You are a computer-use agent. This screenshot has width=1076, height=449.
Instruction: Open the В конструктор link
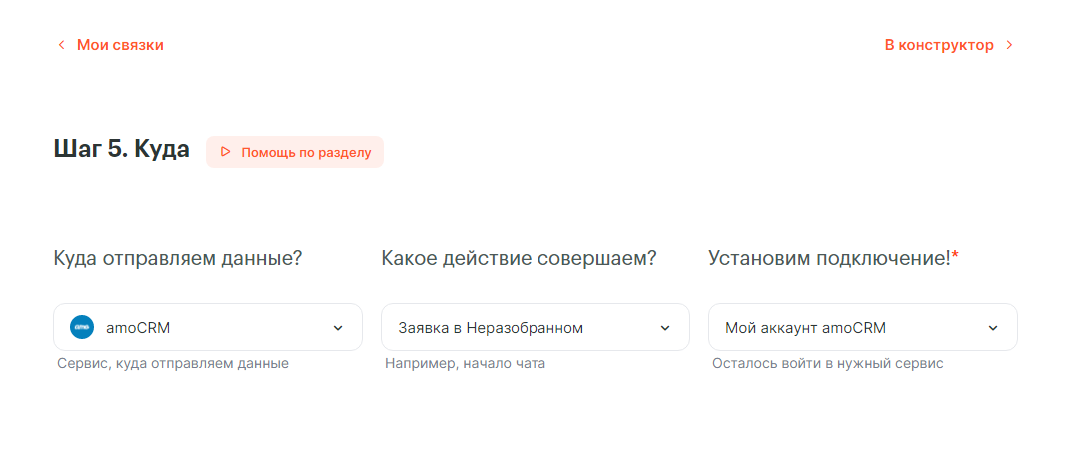click(939, 45)
